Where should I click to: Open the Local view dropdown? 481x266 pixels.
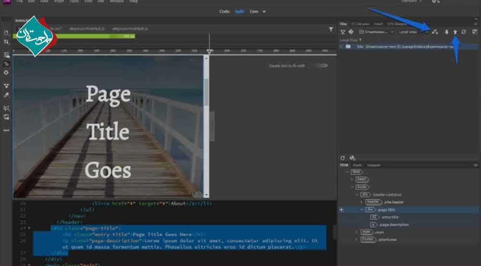pyautogui.click(x=413, y=32)
